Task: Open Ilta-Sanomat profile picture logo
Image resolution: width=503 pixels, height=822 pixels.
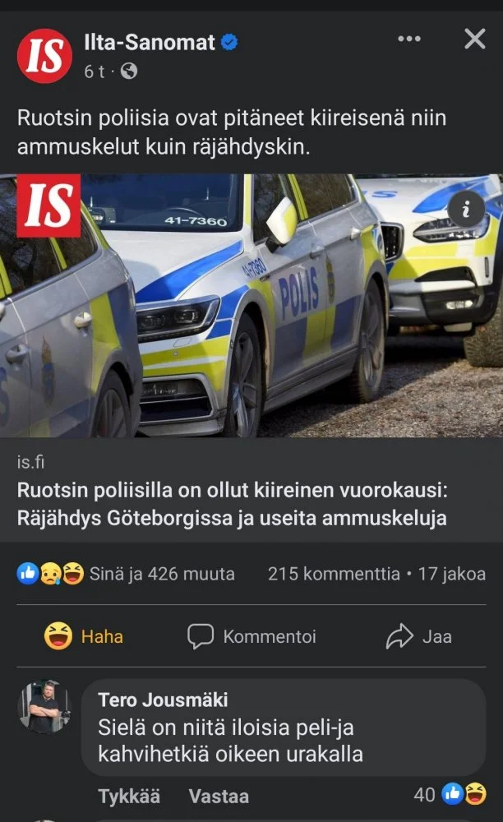Action: pos(44,56)
